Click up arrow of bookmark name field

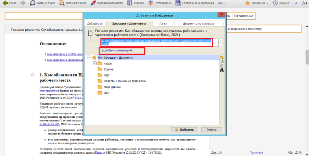220,41
